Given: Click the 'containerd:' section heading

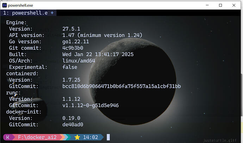Looking at the screenshot, I should [22, 73].
